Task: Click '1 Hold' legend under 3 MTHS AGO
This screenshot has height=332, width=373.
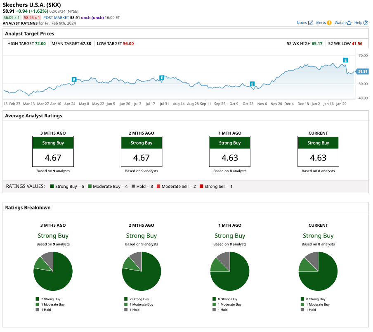Action: [43, 310]
